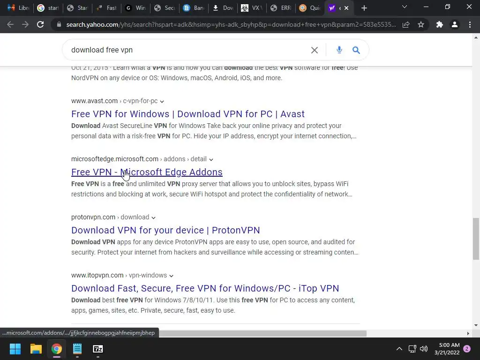
Task: Clear search box with X icon
Action: coord(315,50)
